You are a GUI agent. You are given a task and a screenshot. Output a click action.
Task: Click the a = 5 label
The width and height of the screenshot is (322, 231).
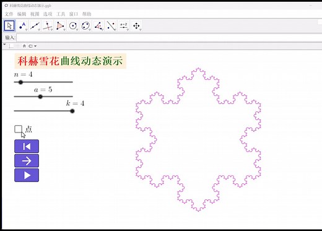pos(43,90)
